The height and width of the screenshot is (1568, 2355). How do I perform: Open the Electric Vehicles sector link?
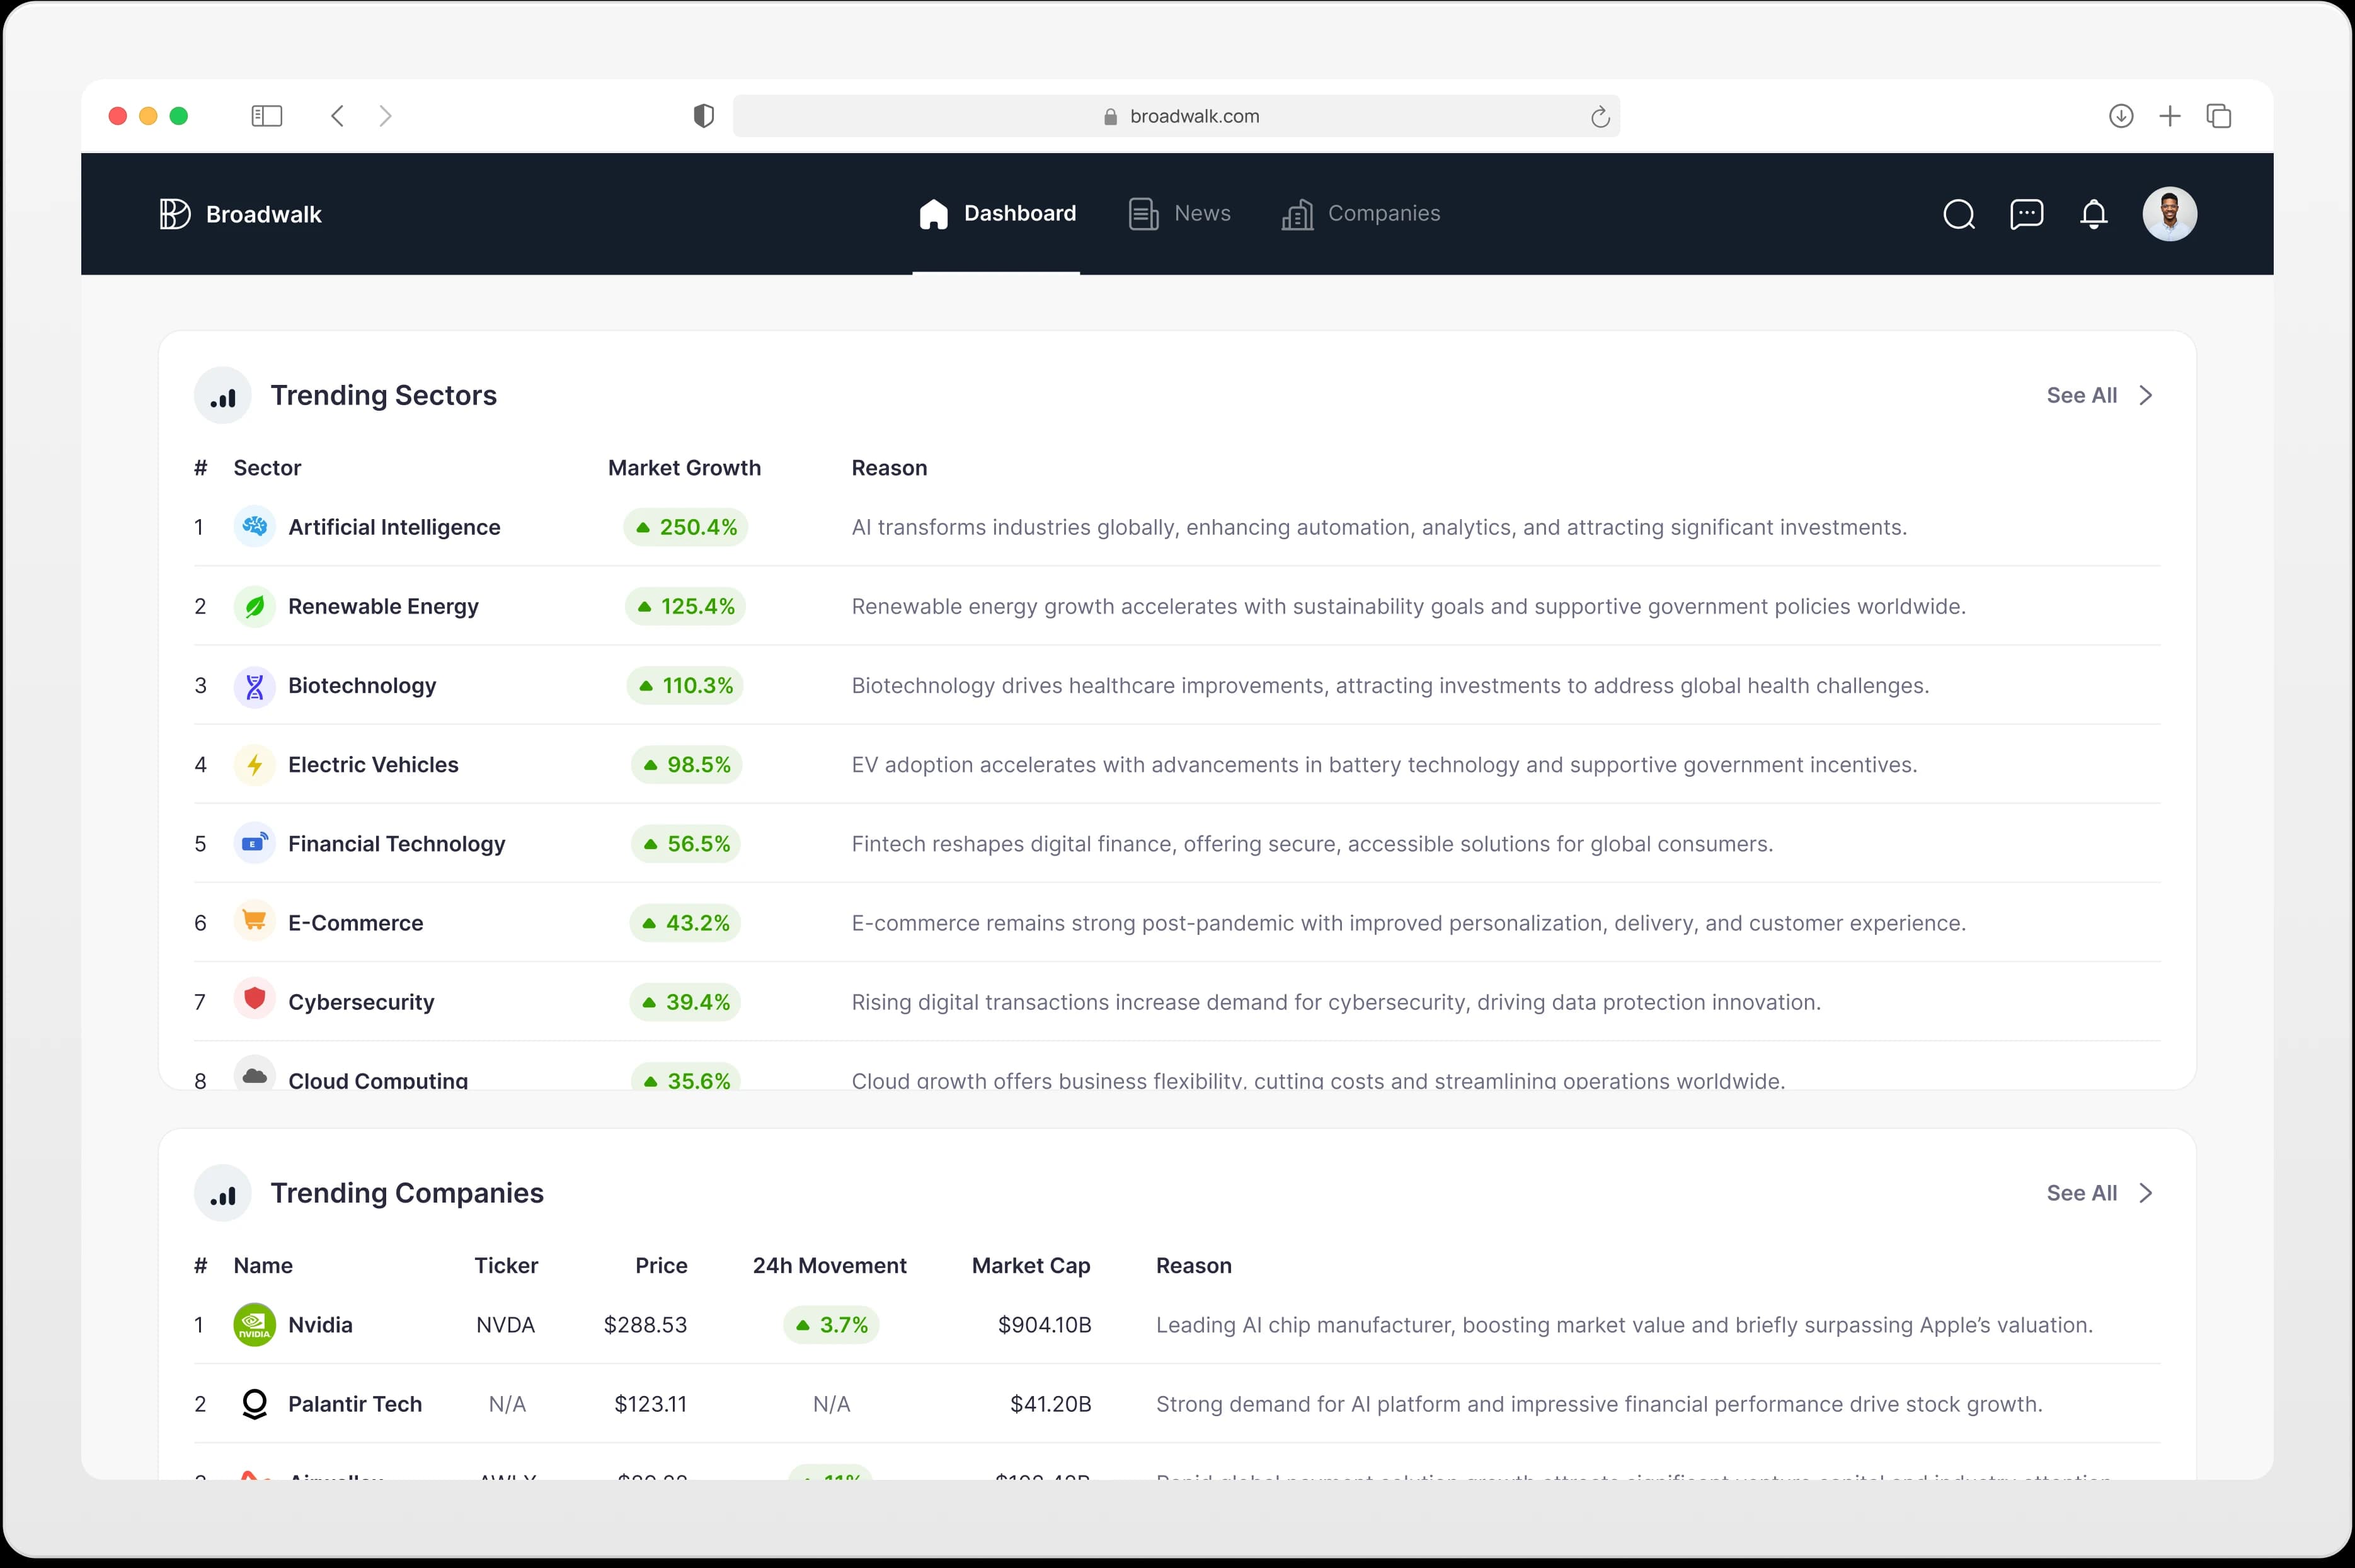(x=373, y=765)
